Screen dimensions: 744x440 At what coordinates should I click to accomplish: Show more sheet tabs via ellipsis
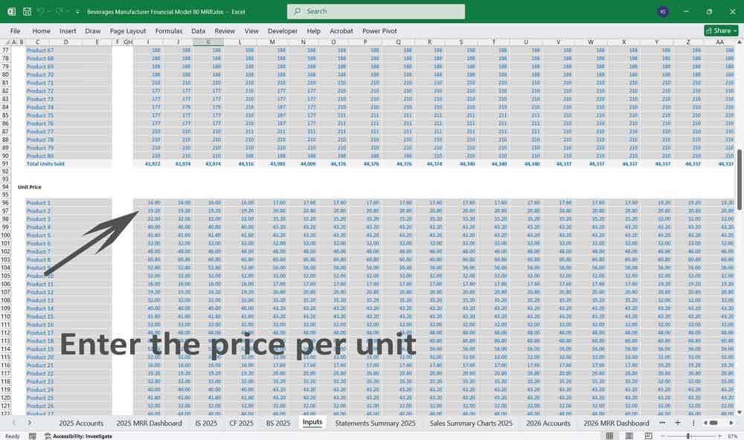click(662, 423)
